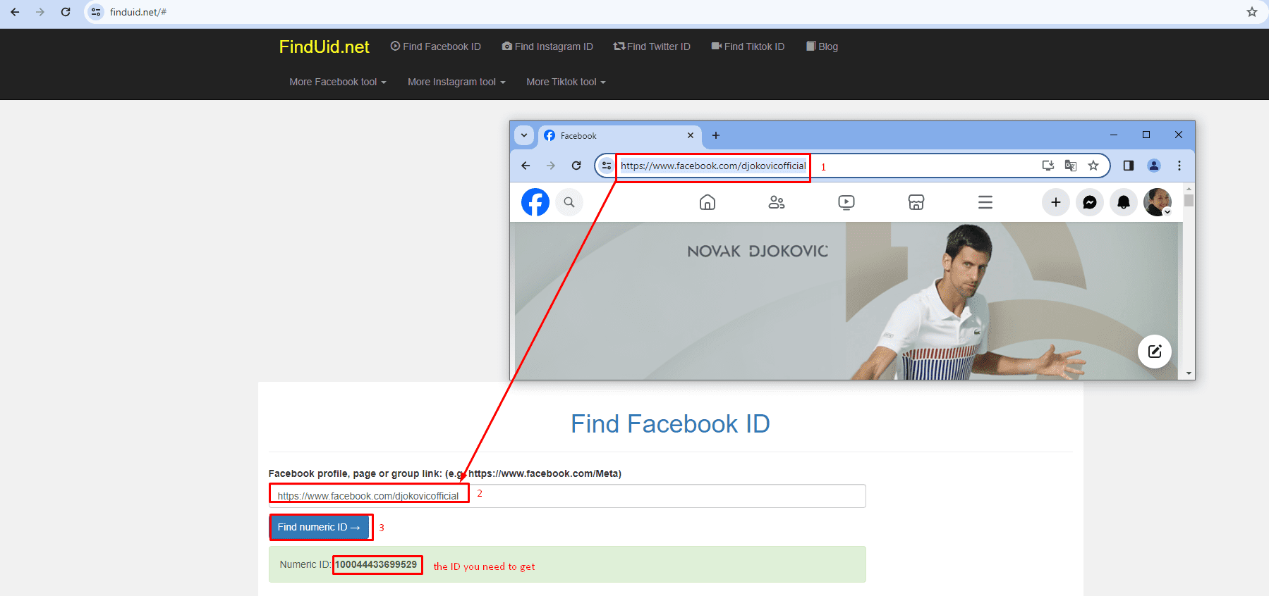Open Facebook Messenger icon

pos(1090,202)
